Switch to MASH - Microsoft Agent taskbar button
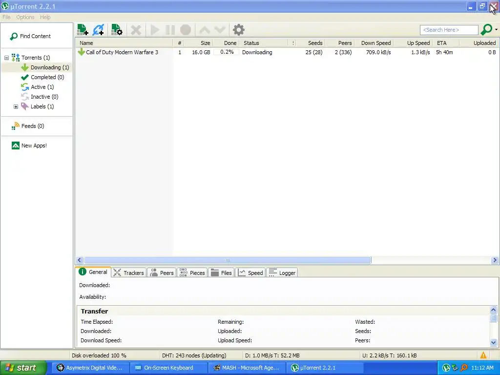This screenshot has width=500, height=375. click(x=248, y=368)
